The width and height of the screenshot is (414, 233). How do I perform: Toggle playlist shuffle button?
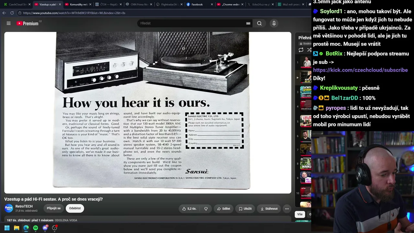point(309,50)
